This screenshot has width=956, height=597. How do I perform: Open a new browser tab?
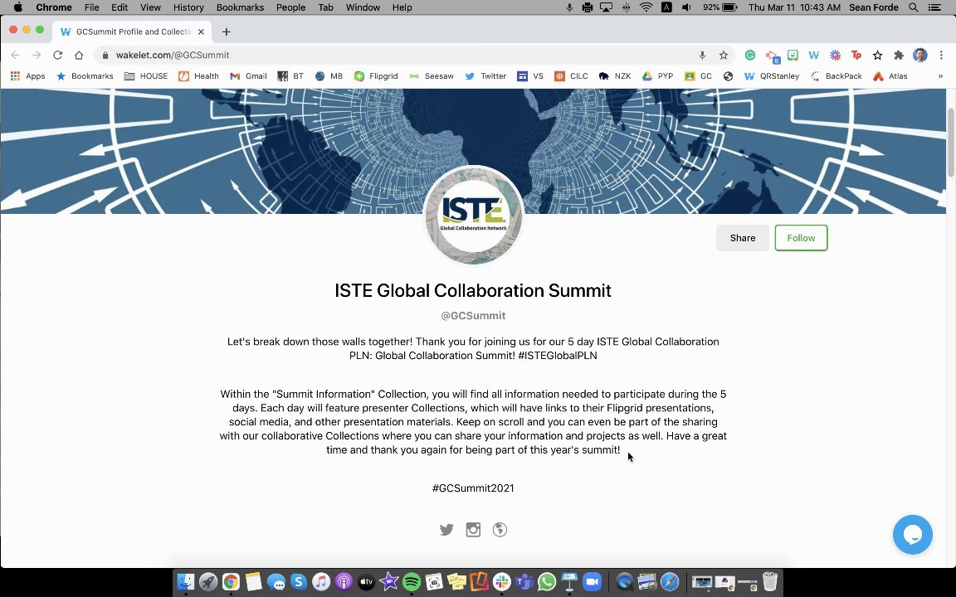tap(227, 32)
